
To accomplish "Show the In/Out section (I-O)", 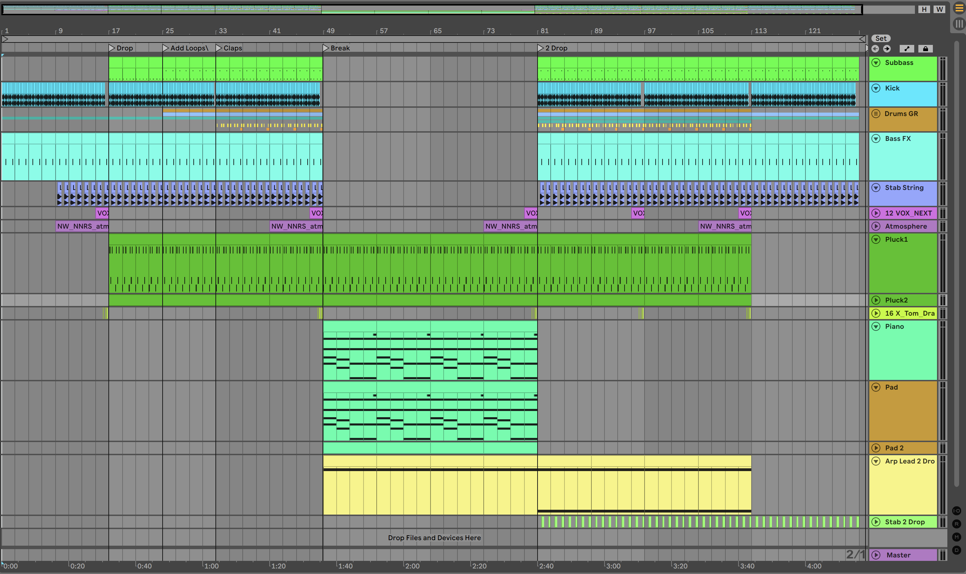I will pyautogui.click(x=956, y=510).
